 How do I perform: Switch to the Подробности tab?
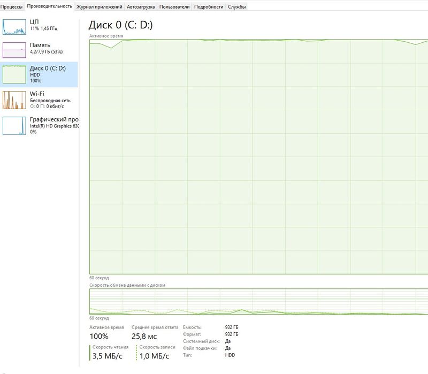pos(209,7)
